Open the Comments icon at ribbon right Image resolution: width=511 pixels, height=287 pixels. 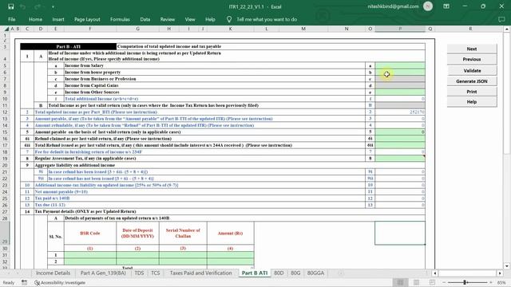pyautogui.click(x=501, y=19)
